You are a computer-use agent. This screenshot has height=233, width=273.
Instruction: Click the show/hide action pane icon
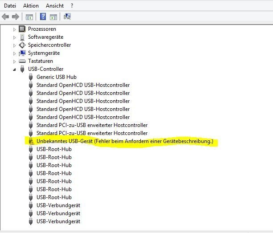pos(53,17)
